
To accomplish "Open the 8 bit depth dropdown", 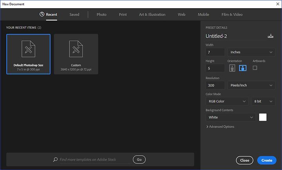I will 263,101.
